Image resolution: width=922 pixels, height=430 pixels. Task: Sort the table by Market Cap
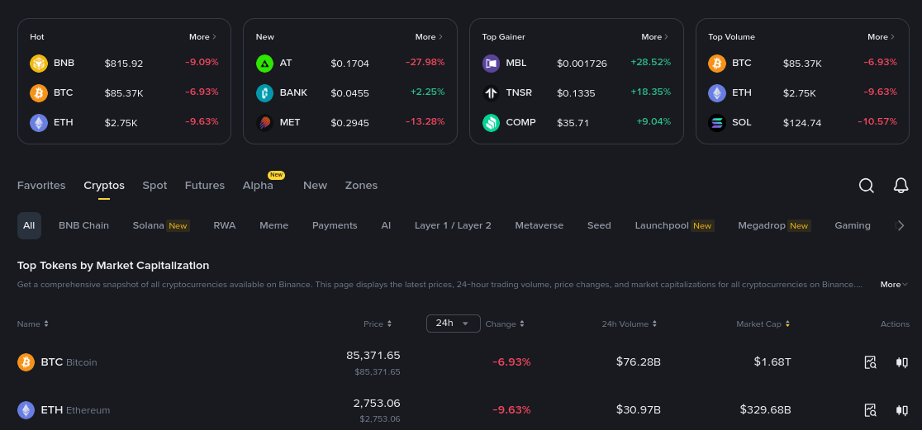point(763,324)
